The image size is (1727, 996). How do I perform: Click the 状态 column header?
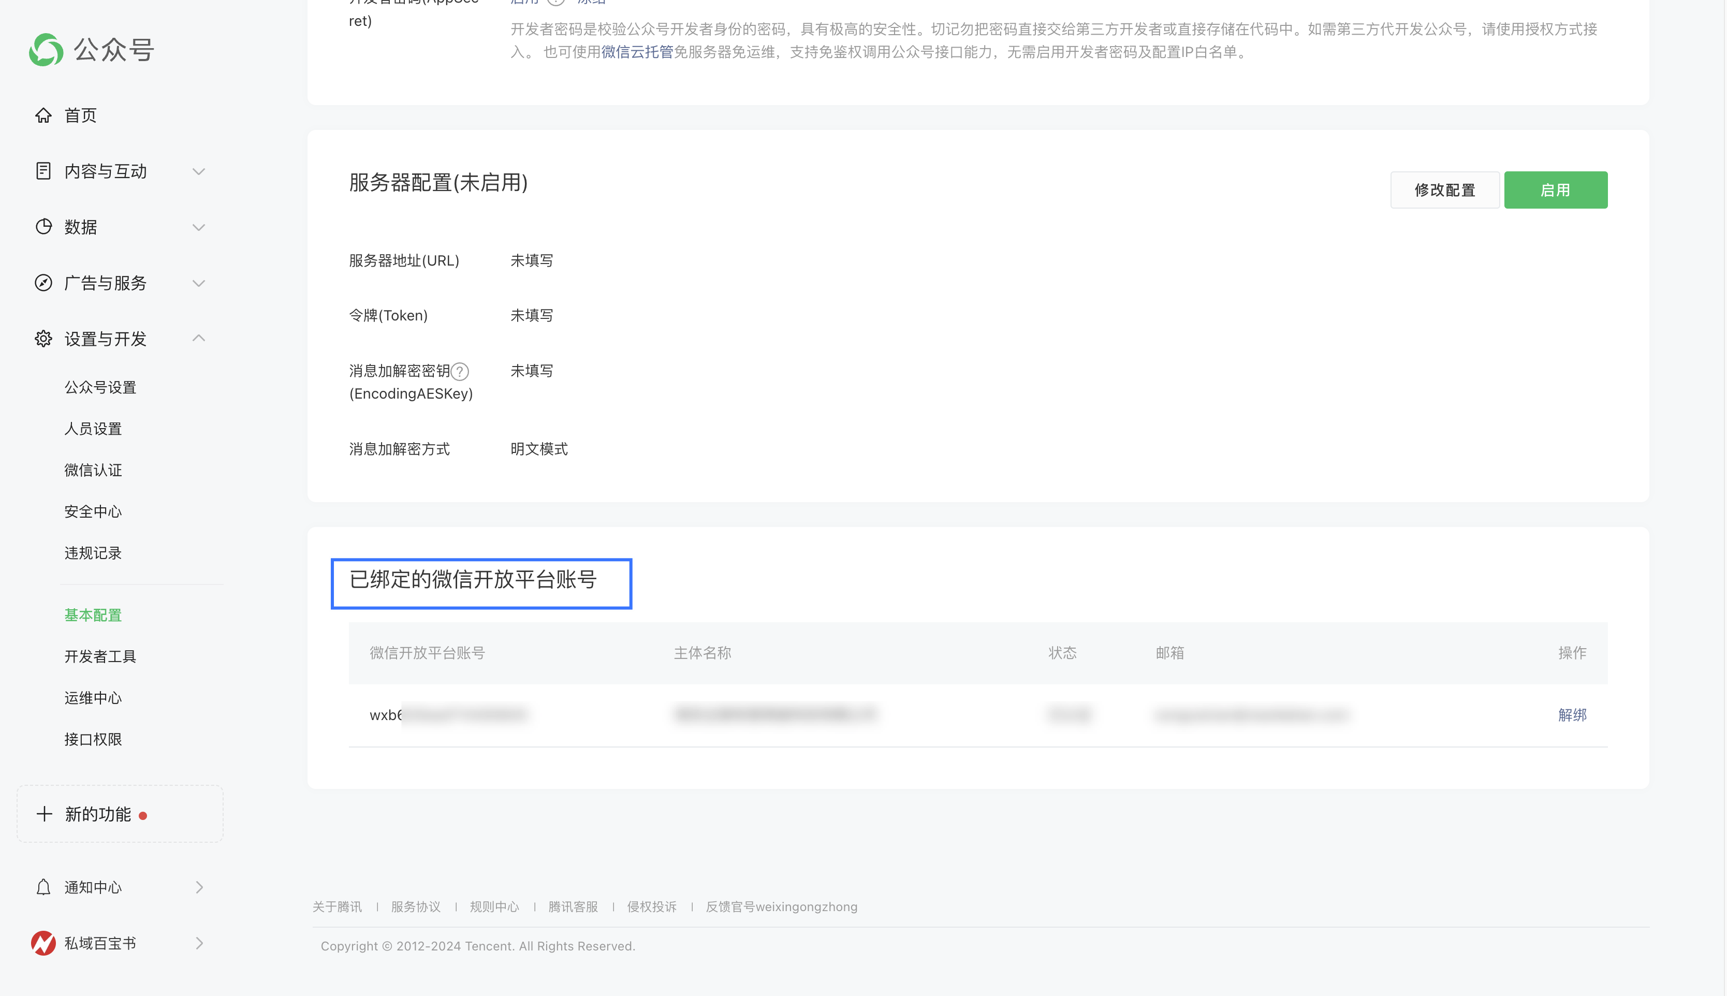coord(1063,653)
